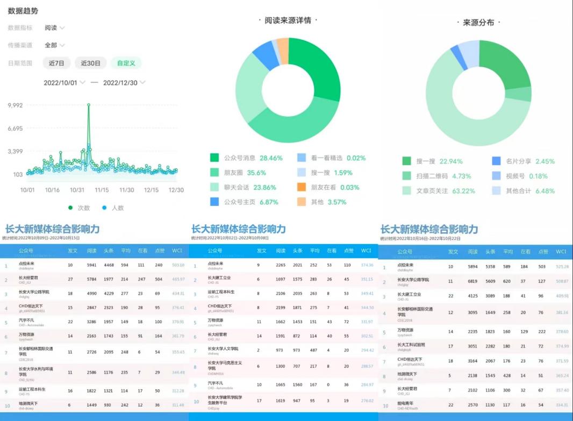Choose the 自定义 date range option
Viewport: 573px width, 421px height.
[126, 63]
